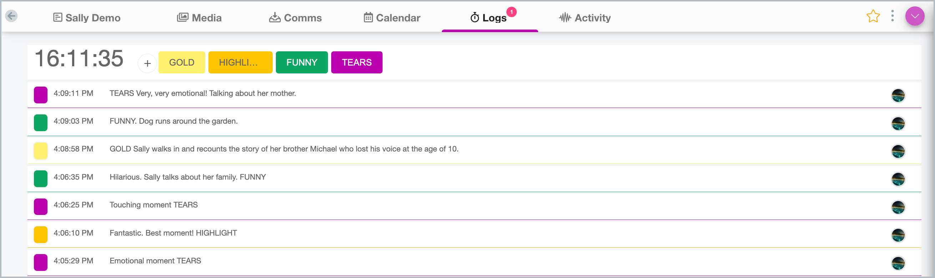Screen dimensions: 935x278
Task: Log a TEARS moment
Action: tap(357, 62)
